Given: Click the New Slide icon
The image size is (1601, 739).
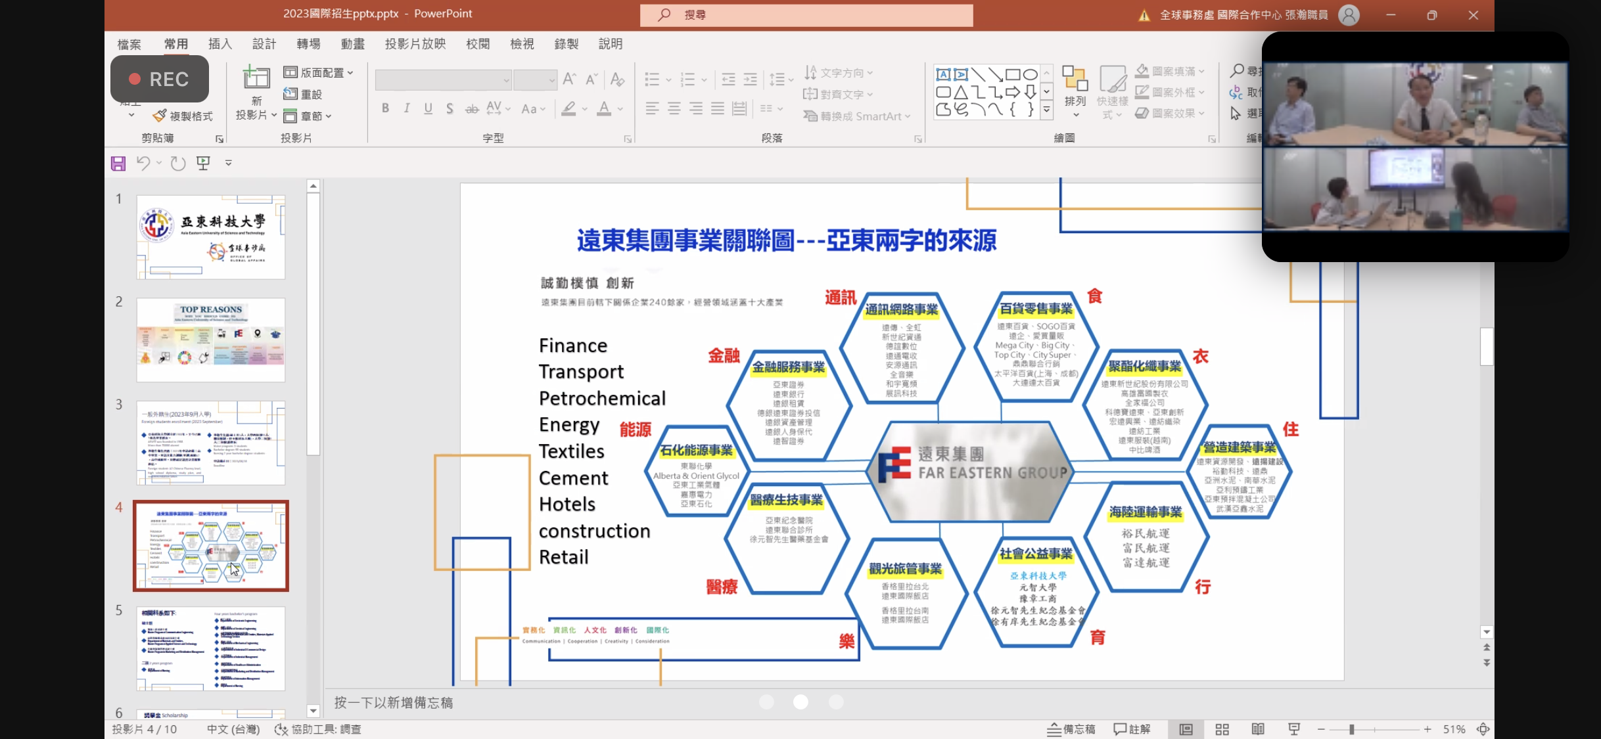Looking at the screenshot, I should 256,78.
